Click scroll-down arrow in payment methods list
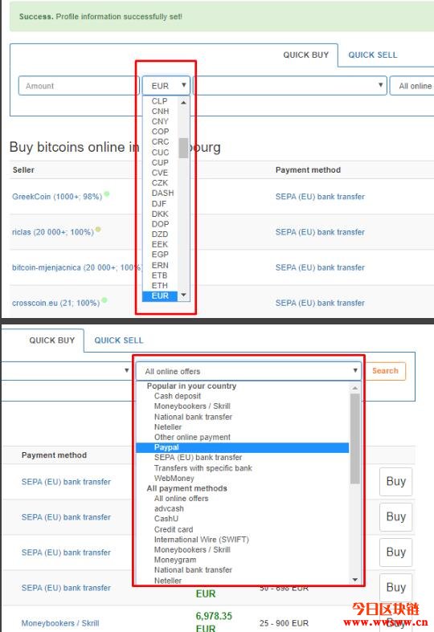Viewport: 434px width, 632px height. click(x=355, y=580)
